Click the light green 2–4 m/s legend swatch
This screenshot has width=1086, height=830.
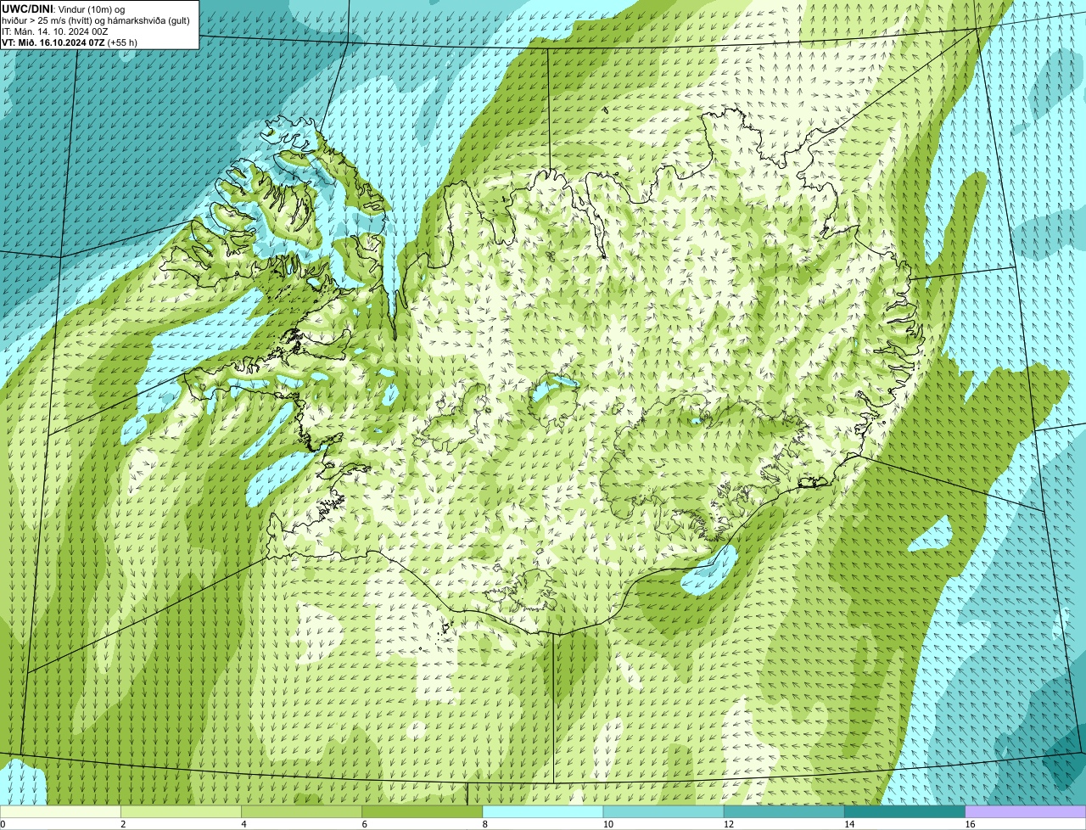point(181,812)
